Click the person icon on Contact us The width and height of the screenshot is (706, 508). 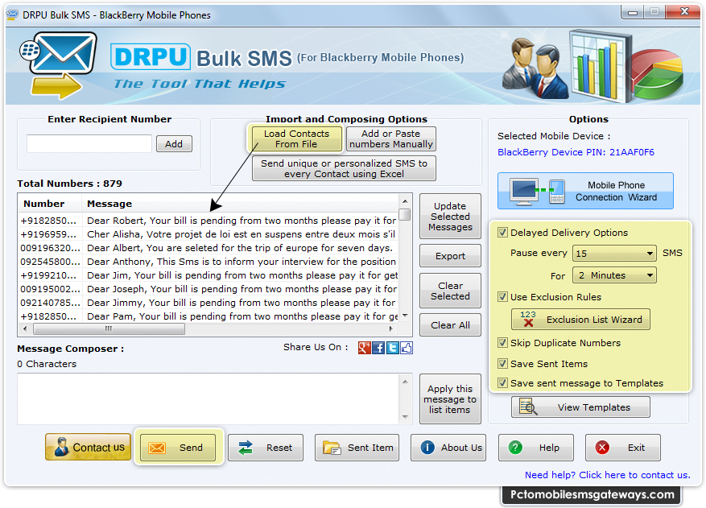pos(61,447)
